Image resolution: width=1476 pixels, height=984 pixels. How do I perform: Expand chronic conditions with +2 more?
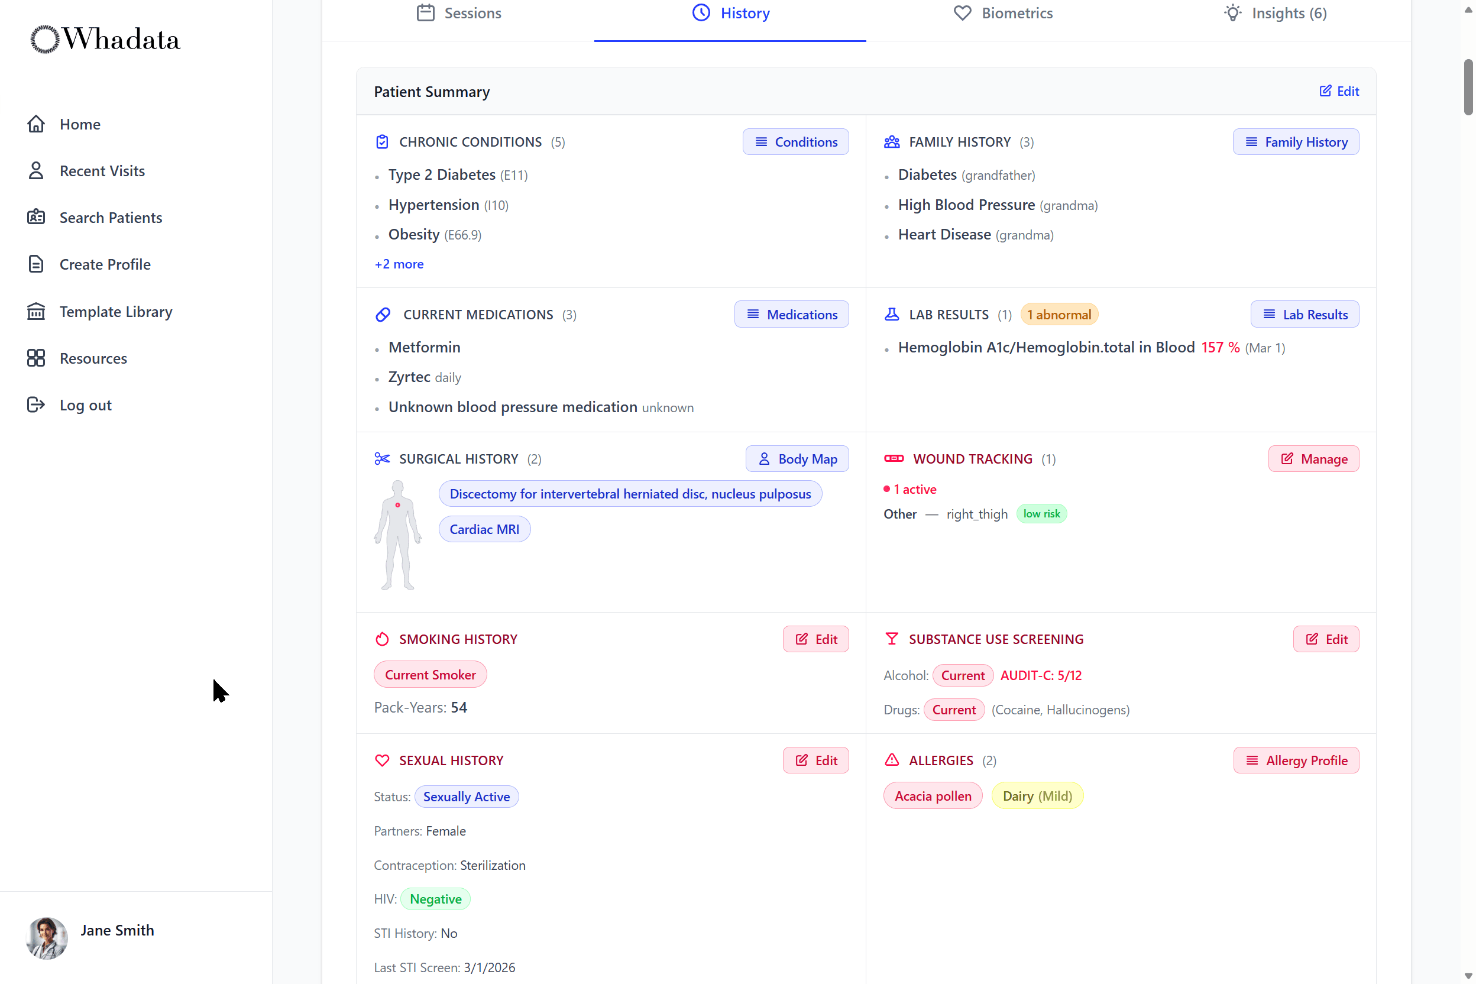click(399, 264)
